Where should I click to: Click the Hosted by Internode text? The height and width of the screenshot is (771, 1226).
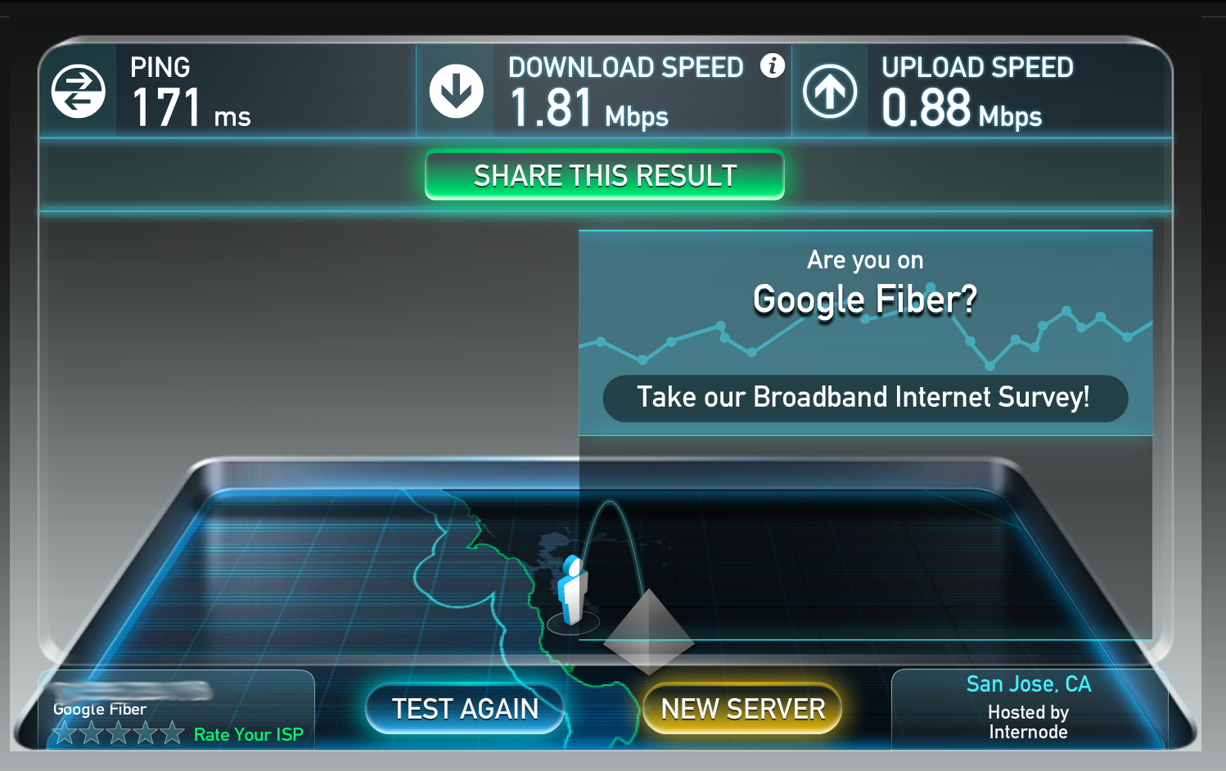tap(1029, 722)
